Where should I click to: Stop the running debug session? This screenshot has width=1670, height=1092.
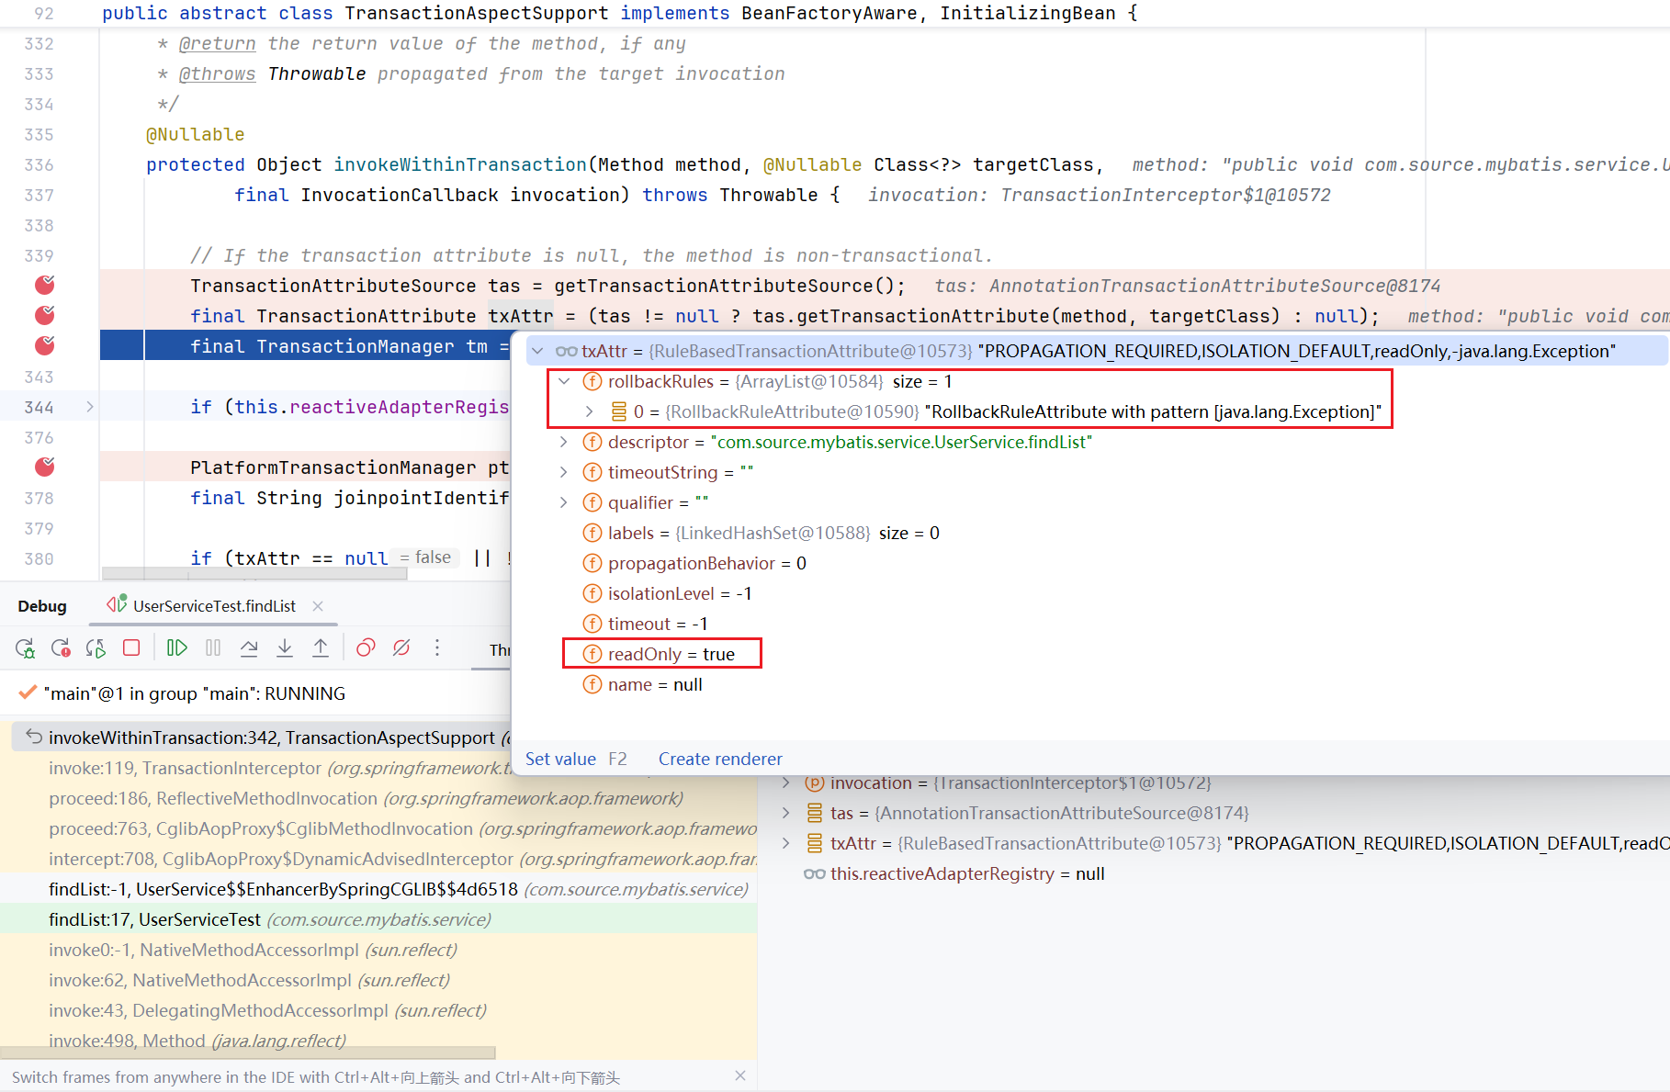coord(131,648)
